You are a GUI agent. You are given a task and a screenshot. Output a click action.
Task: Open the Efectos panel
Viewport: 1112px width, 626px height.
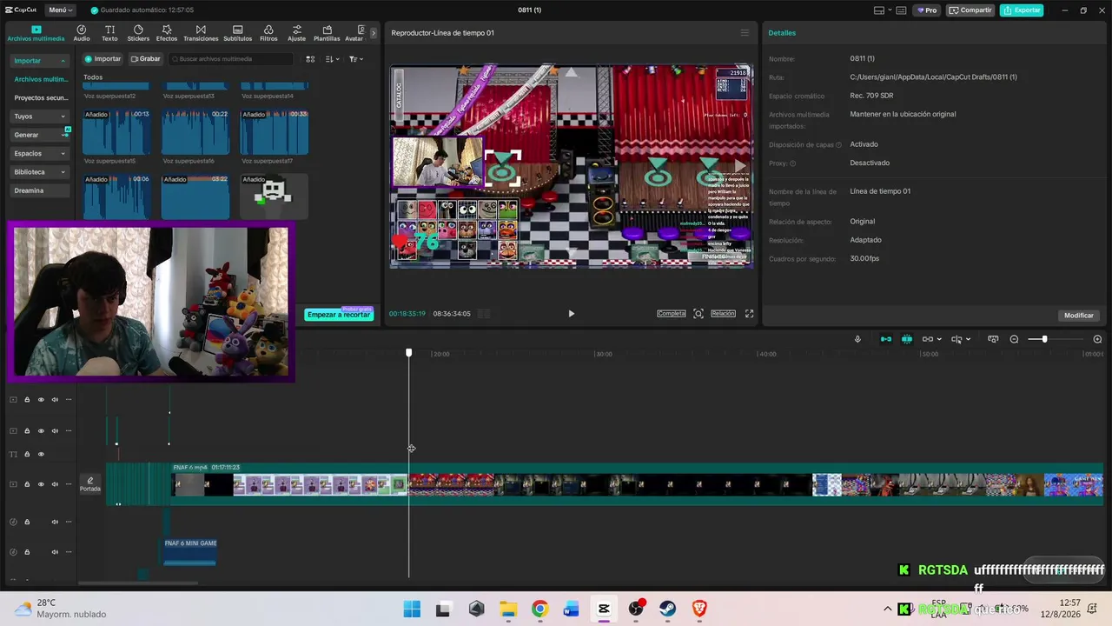167,33
